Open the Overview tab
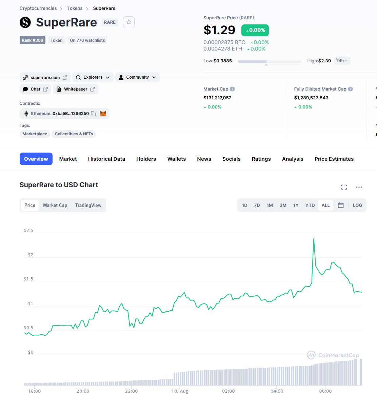377x394 pixels. [36, 159]
